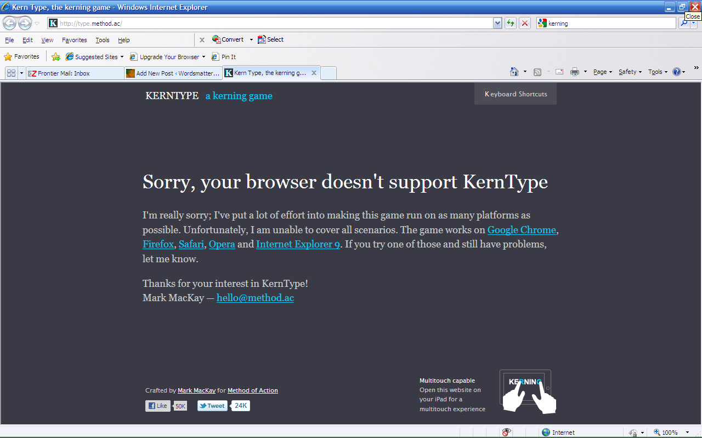Click the Pin It bookmarklet

pos(224,56)
